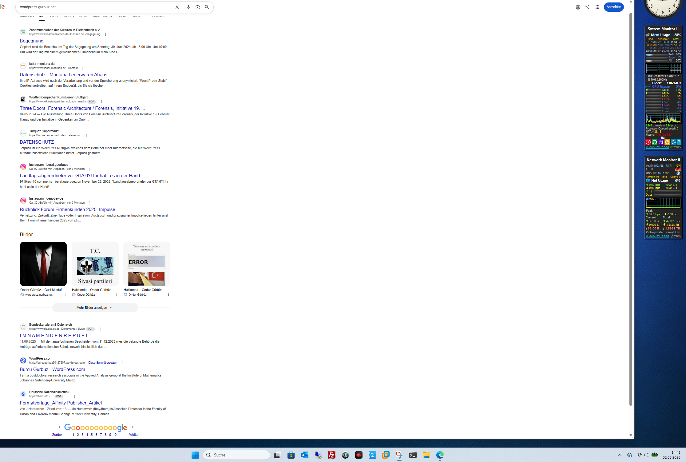
Task: Click the purple sleep icon in System Monitor
Action: (x=661, y=142)
